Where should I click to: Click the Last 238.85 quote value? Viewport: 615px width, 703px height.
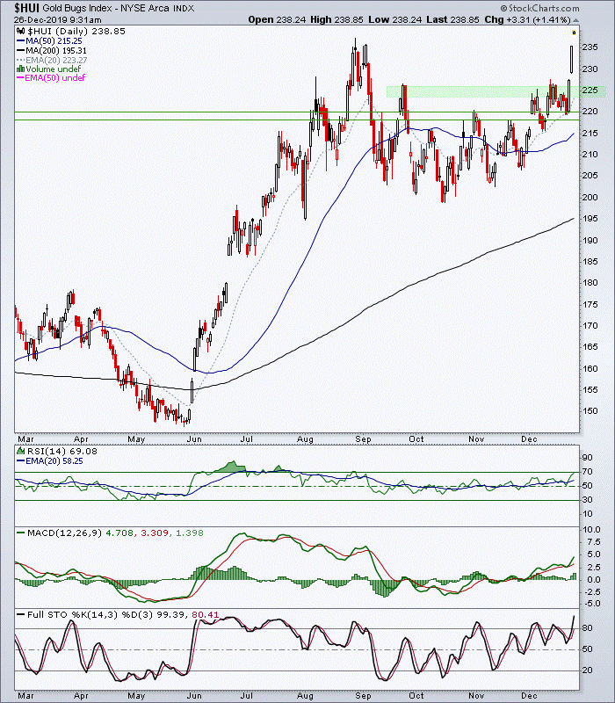(452, 20)
